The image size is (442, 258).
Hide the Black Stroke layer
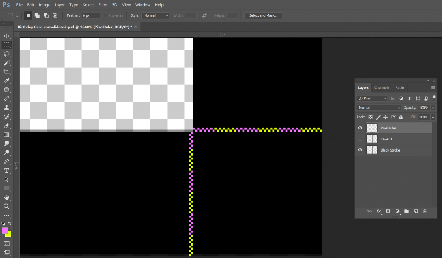pyautogui.click(x=360, y=150)
